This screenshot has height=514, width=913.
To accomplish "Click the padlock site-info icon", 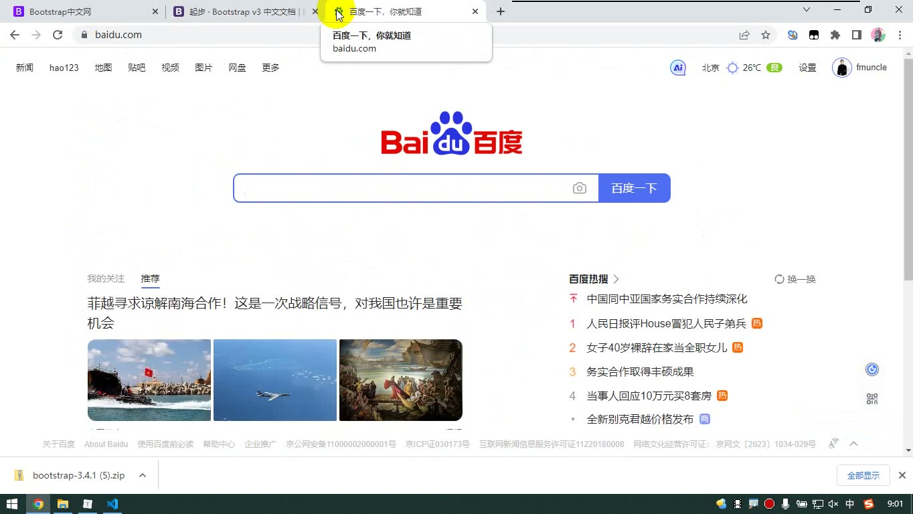I will (x=84, y=35).
